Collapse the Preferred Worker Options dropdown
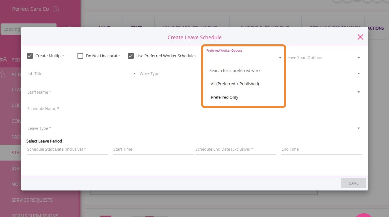This screenshot has height=217, width=389. (x=280, y=58)
